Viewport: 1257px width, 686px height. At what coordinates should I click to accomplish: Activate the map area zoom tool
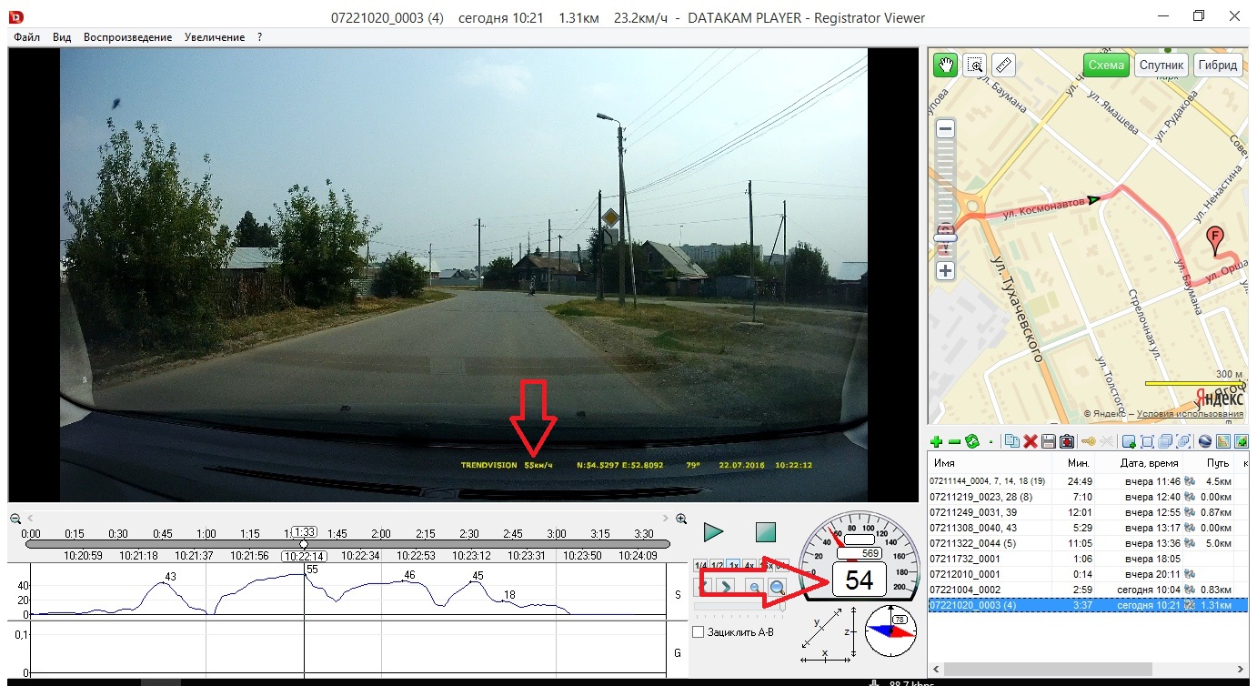[975, 66]
